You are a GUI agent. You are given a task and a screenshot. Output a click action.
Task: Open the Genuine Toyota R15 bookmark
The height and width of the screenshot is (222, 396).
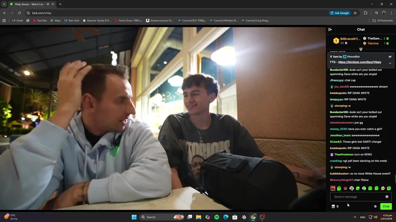[x=97, y=21]
